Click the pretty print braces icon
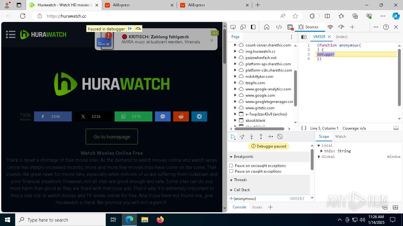The height and width of the screenshot is (226, 403). pyautogui.click(x=304, y=128)
